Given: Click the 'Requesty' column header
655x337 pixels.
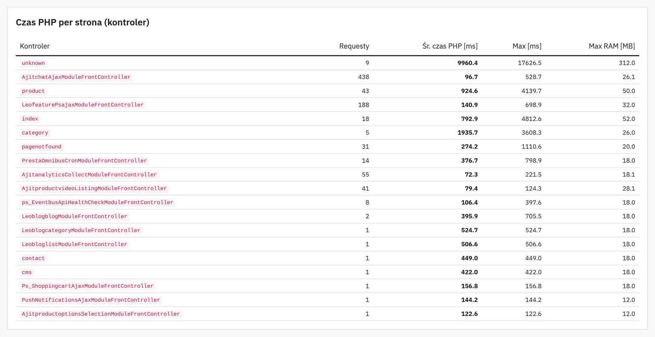Looking at the screenshot, I should (354, 46).
